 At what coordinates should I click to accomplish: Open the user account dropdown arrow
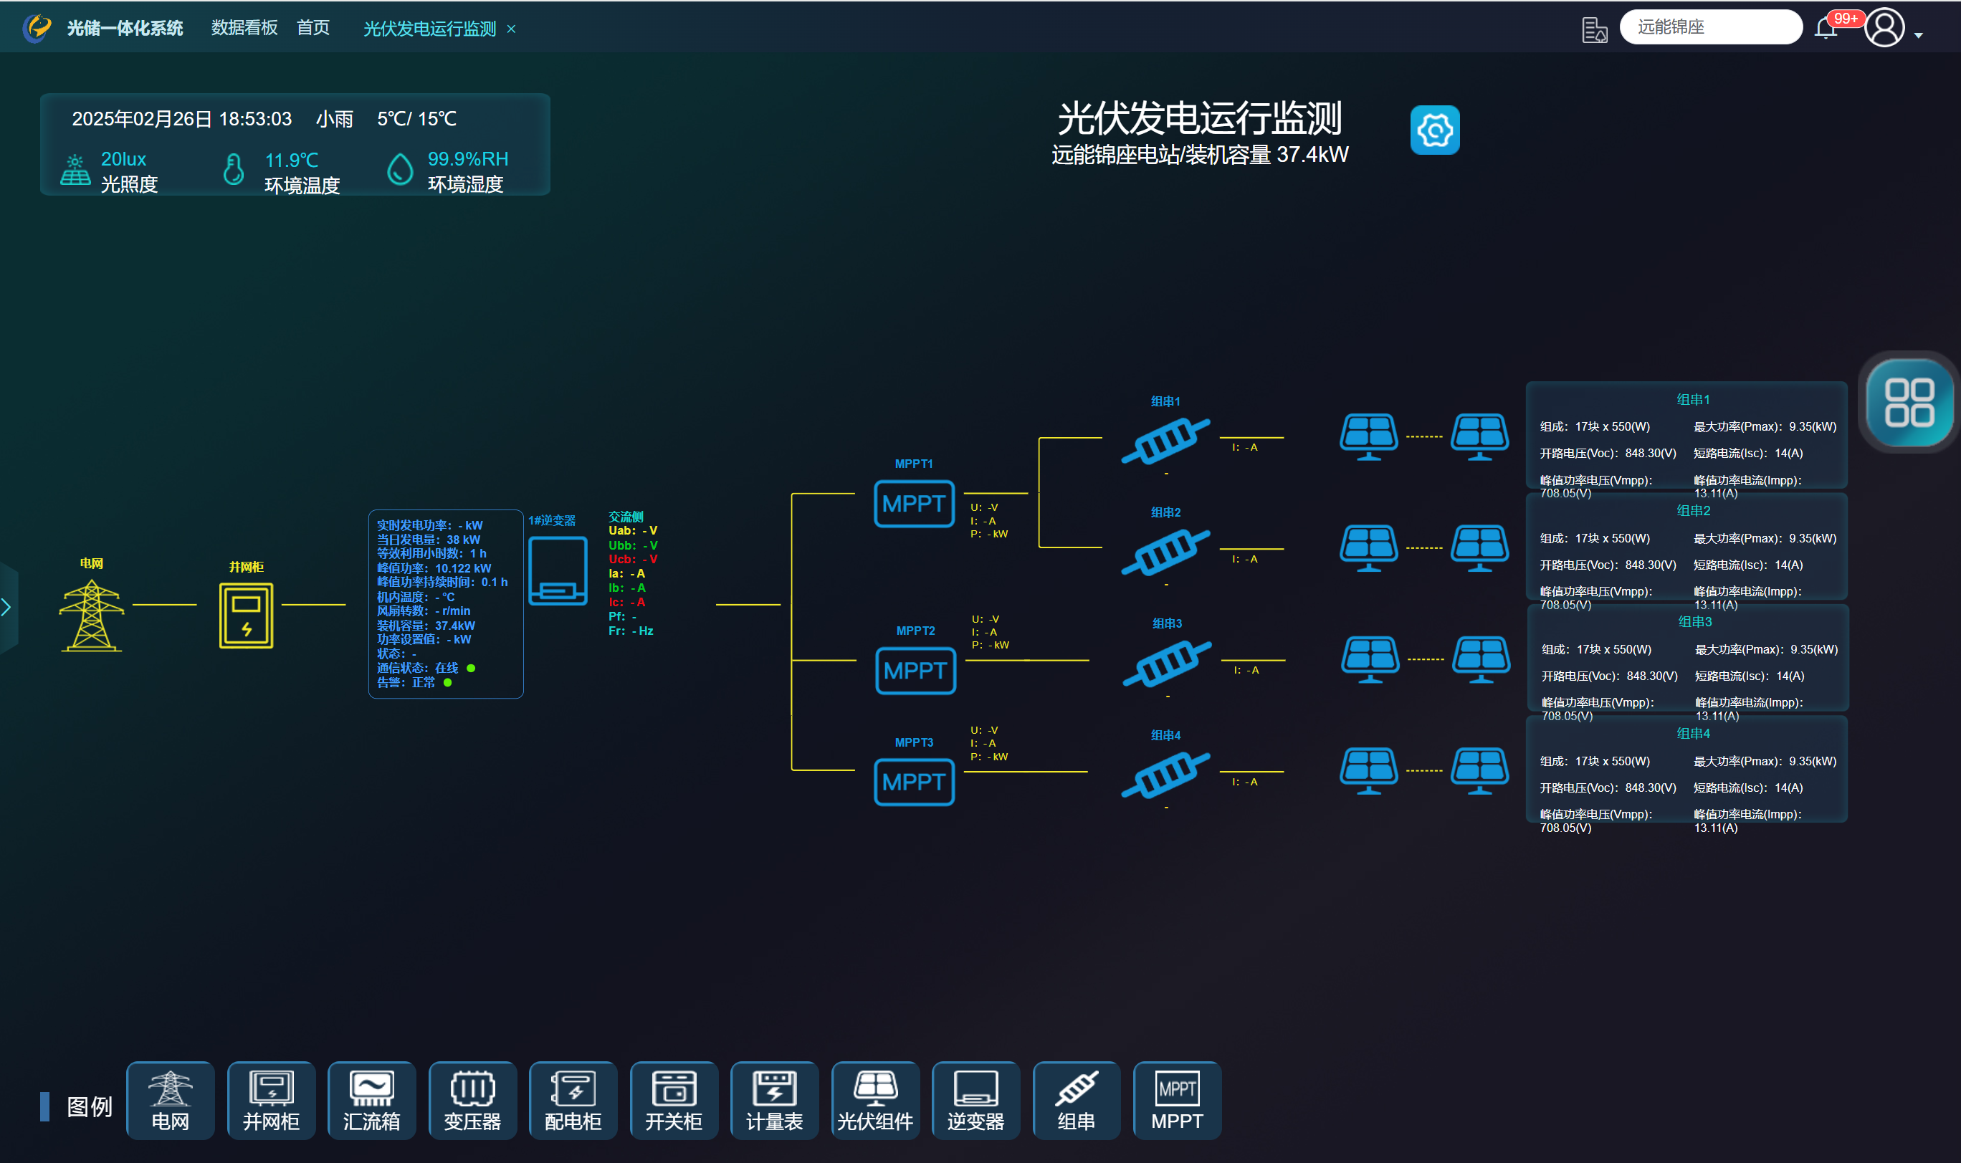click(x=1919, y=35)
